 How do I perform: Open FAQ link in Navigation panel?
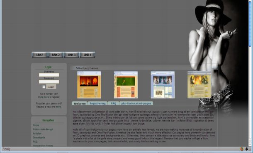click(35, 141)
